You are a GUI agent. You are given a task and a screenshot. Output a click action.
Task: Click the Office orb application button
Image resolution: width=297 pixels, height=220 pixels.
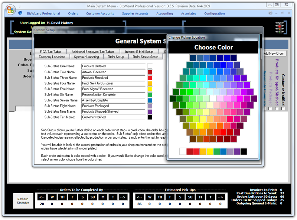[10, 10]
